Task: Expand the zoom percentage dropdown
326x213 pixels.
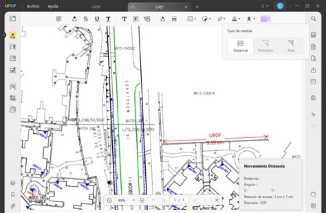Action: pyautogui.click(x=134, y=200)
